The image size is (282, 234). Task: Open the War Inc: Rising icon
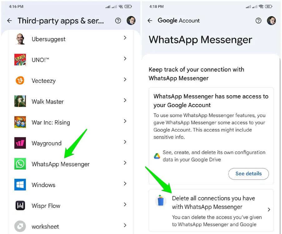[20, 122]
